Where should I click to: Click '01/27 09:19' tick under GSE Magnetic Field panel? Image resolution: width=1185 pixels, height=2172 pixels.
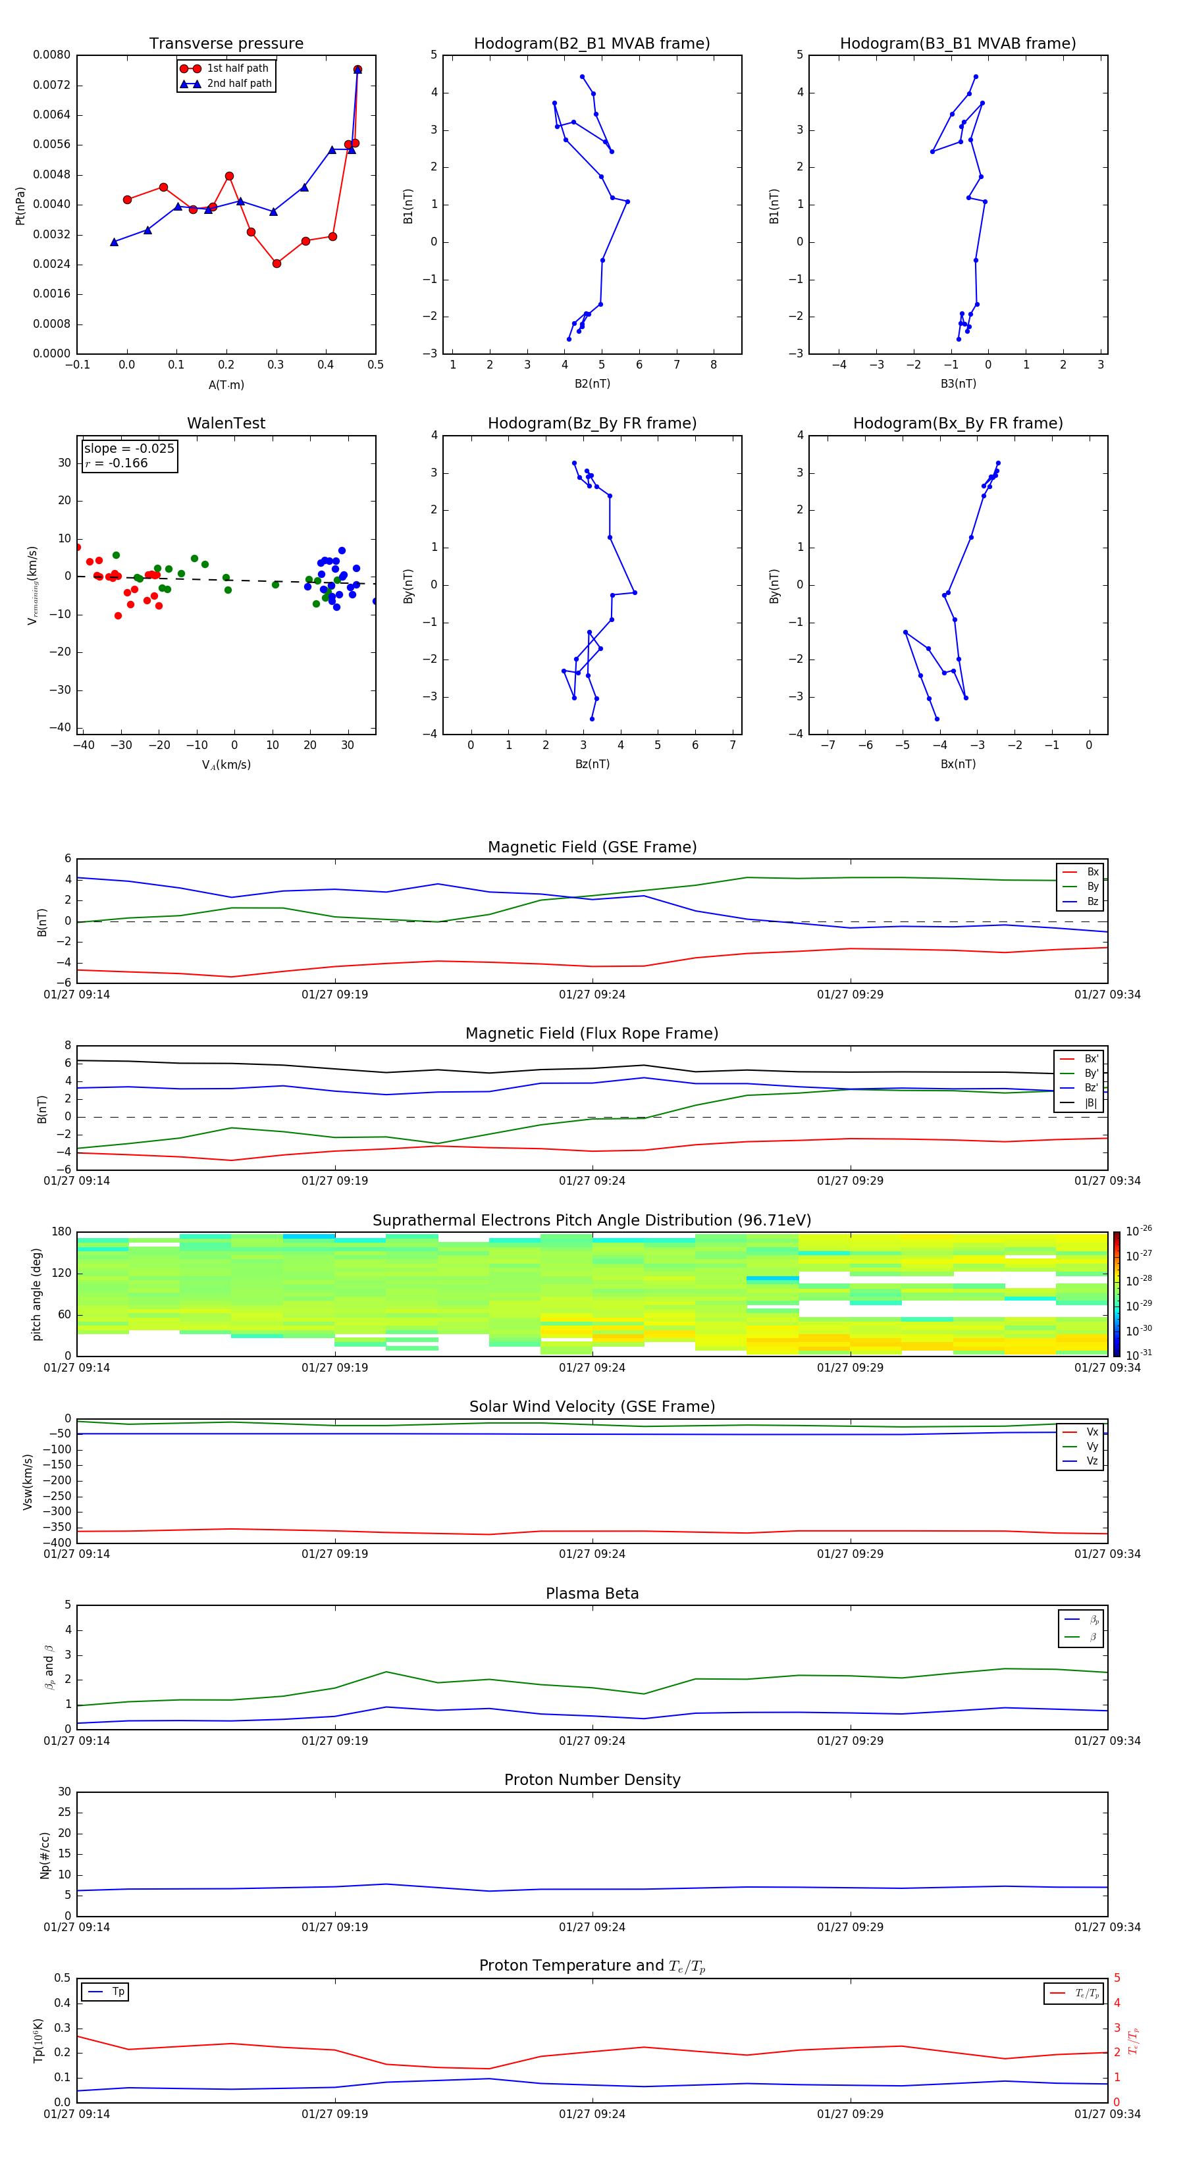pyautogui.click(x=335, y=995)
